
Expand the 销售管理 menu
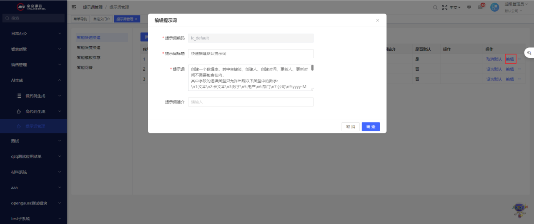point(33,65)
